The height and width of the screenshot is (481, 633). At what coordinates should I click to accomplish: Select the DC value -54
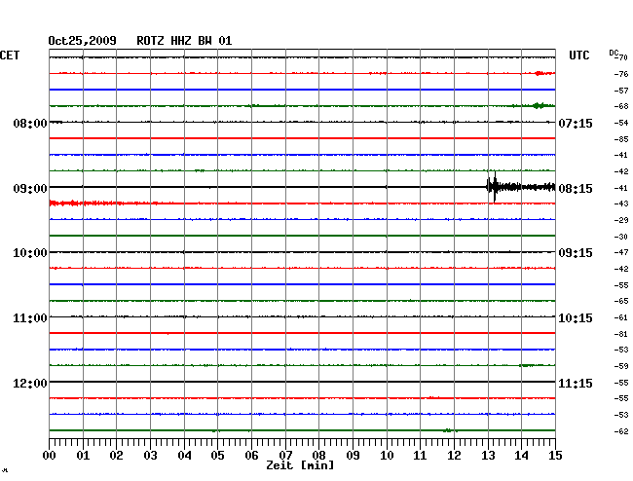(x=621, y=123)
